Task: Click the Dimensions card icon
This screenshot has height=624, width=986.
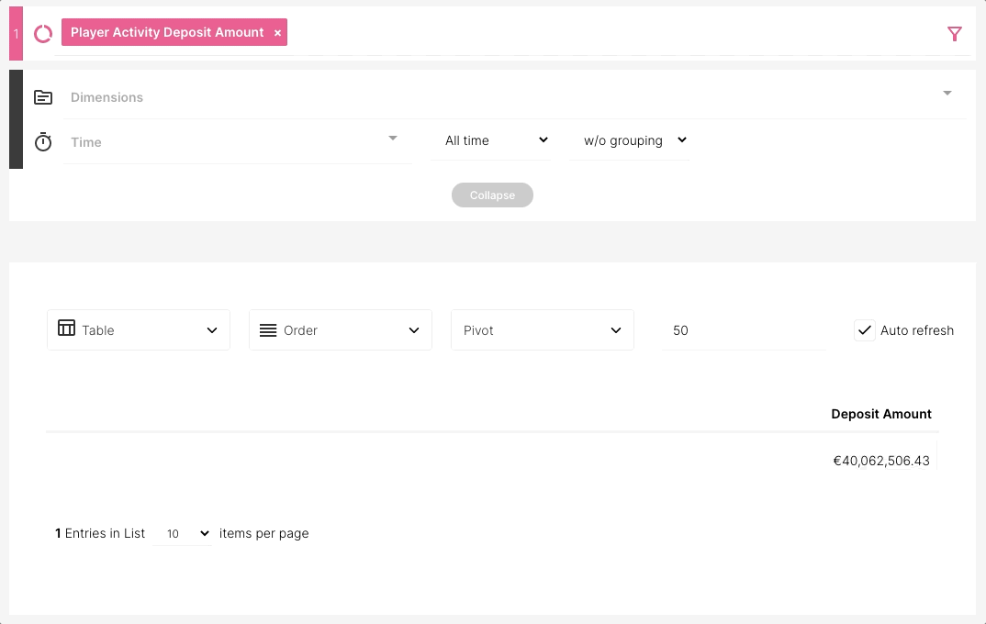Action: coord(43,97)
